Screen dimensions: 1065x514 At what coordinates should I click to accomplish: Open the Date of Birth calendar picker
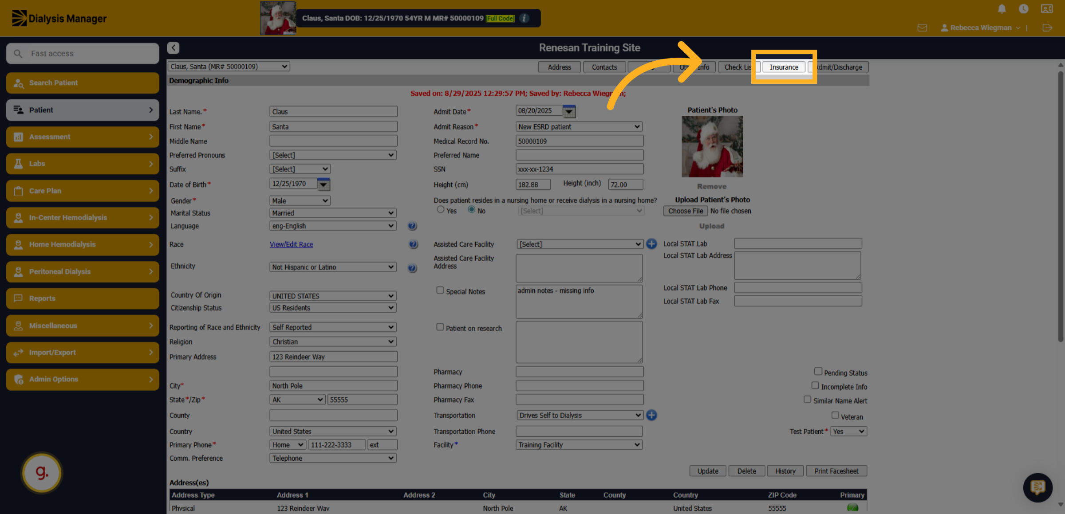pos(323,184)
